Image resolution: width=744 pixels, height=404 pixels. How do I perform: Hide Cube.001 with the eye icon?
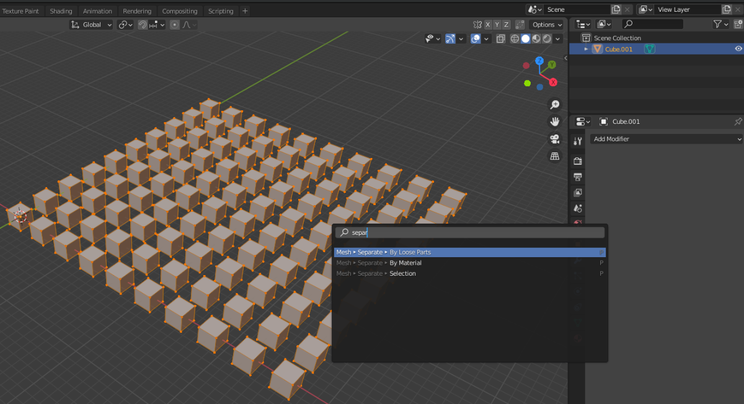[x=738, y=49]
